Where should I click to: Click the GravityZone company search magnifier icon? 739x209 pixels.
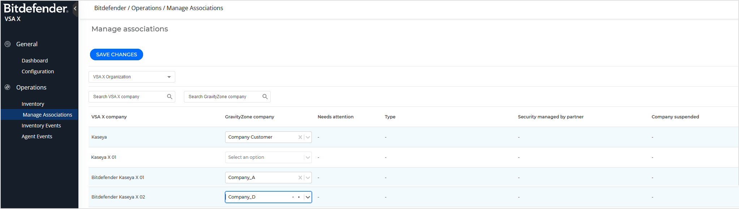[265, 97]
